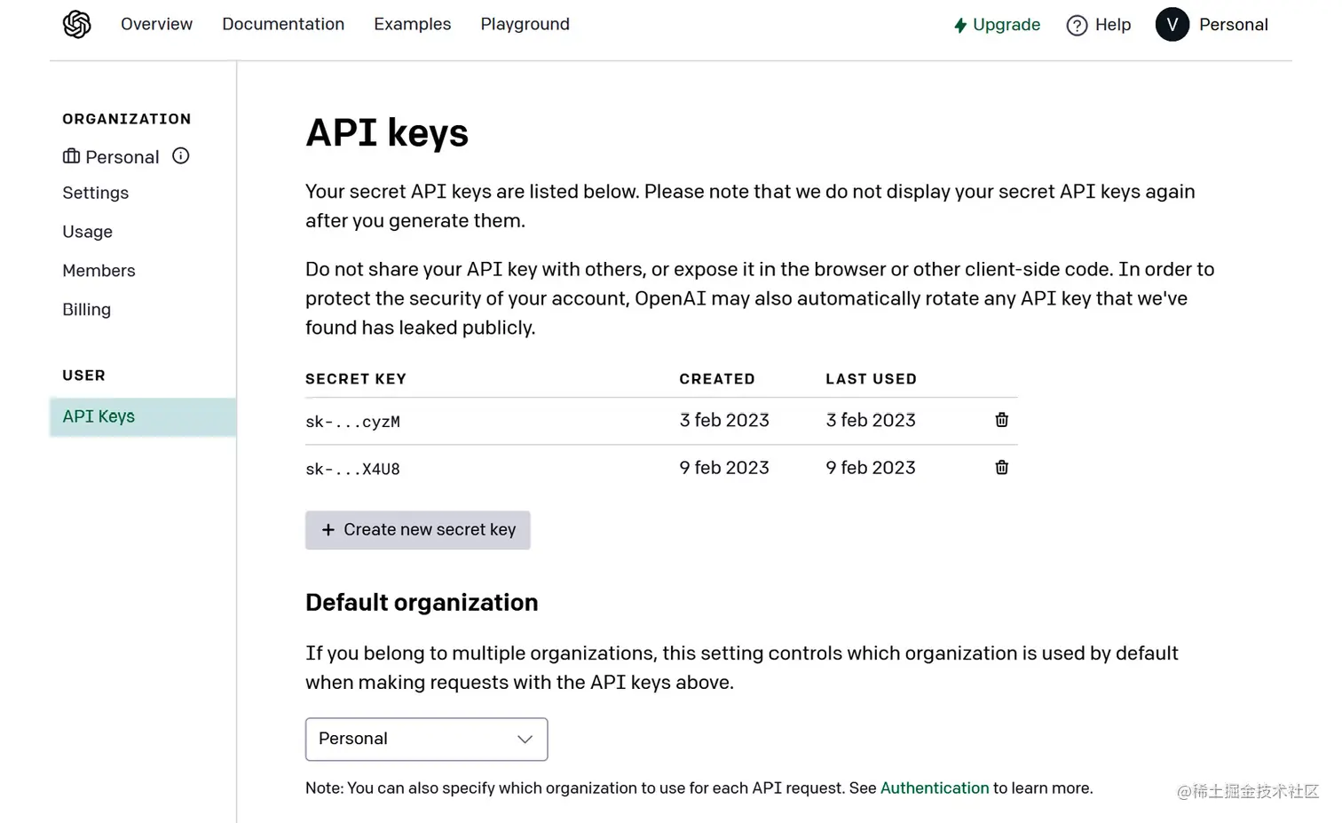Open the V profile avatar
Screen dimensions: 1342x823
(1172, 25)
